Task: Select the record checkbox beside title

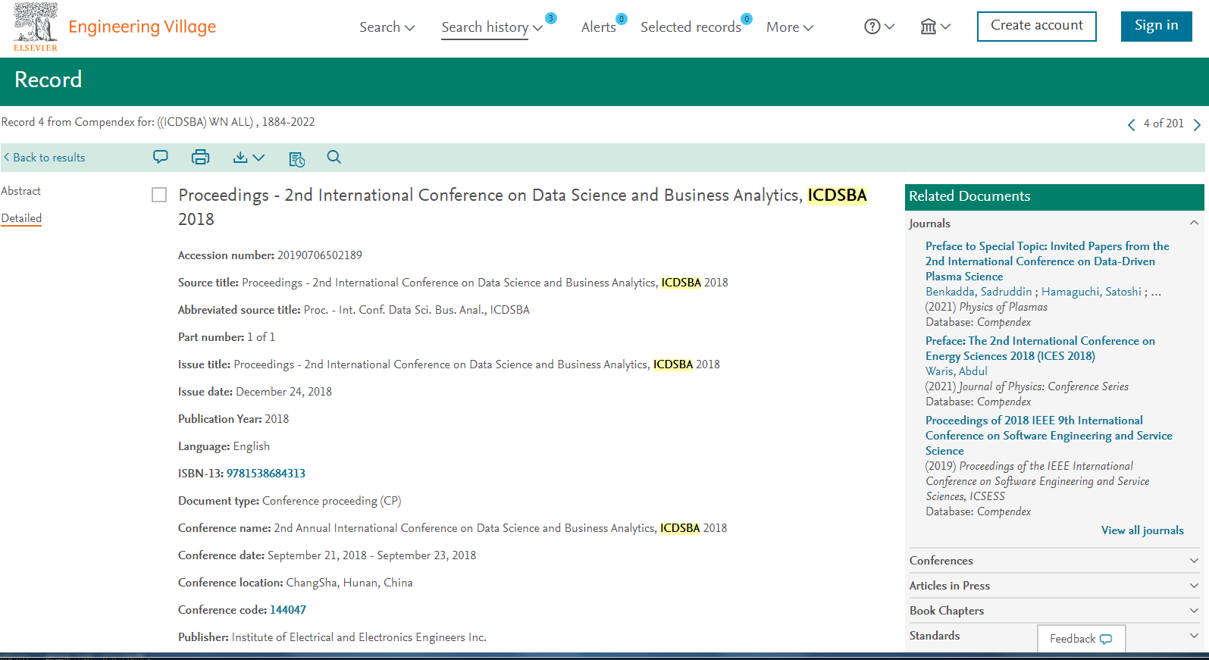Action: tap(159, 195)
